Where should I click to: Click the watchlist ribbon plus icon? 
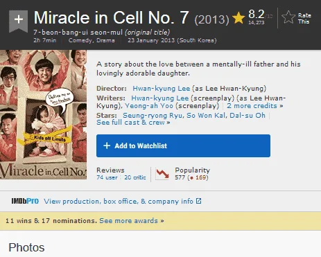coord(19,20)
